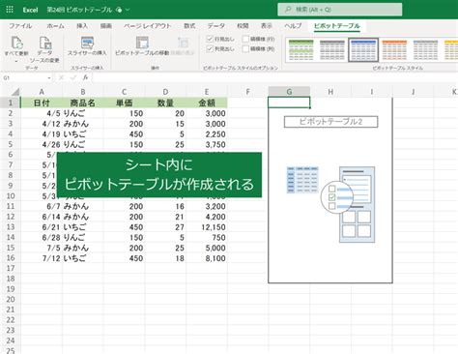Click the select-all corner triangle of the grid
Screen dimensions: 458x354
tap(14, 92)
